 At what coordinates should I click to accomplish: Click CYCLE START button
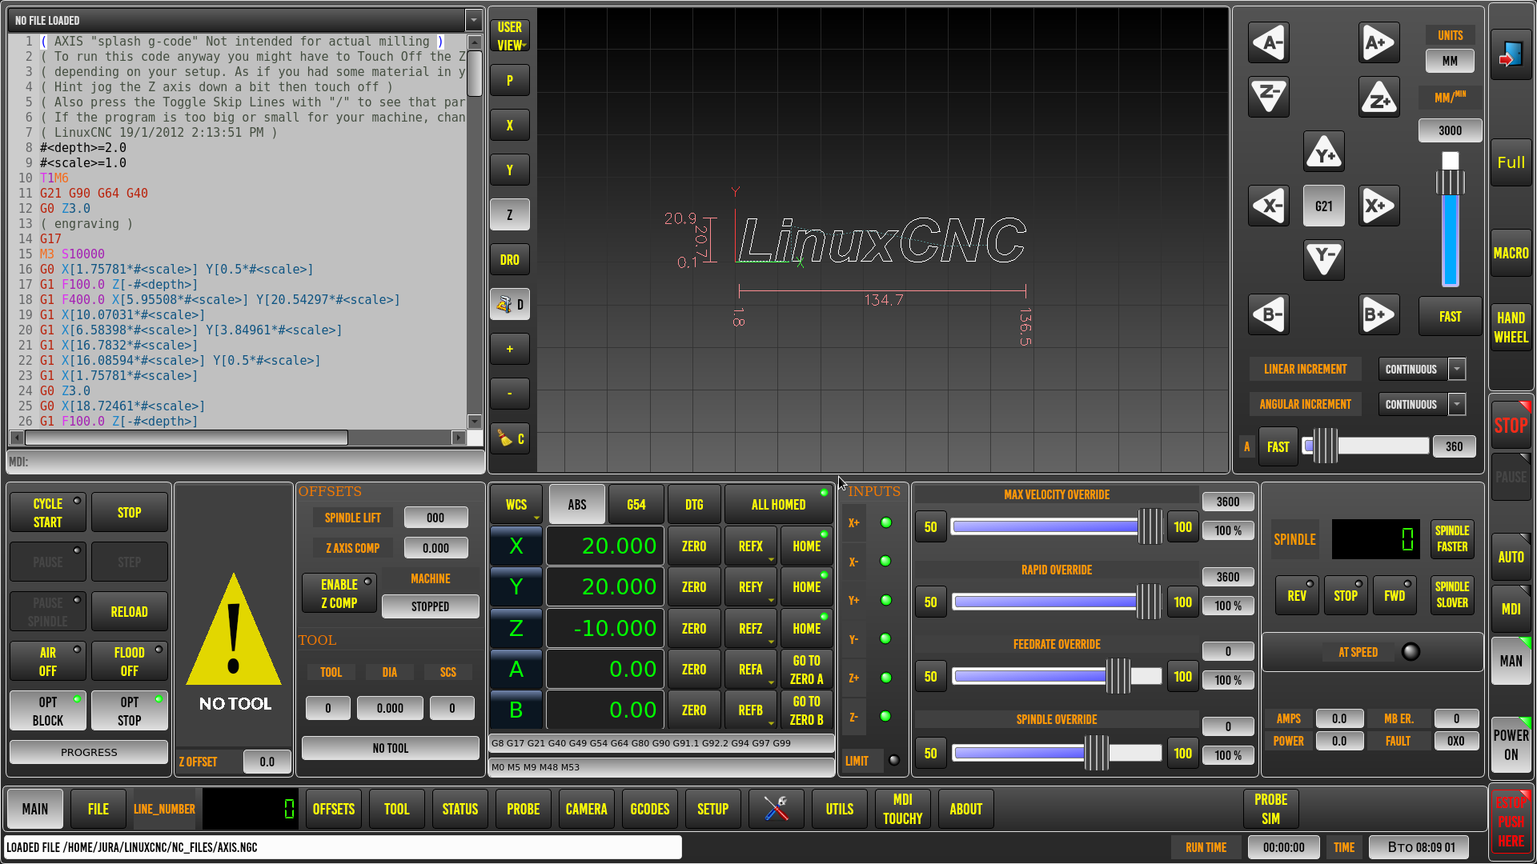(48, 513)
